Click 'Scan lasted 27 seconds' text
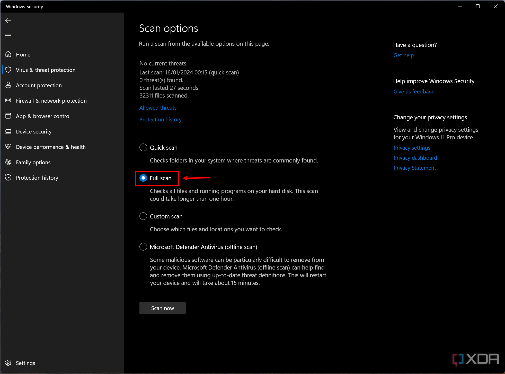Viewport: 505px width, 374px height. 169,88
